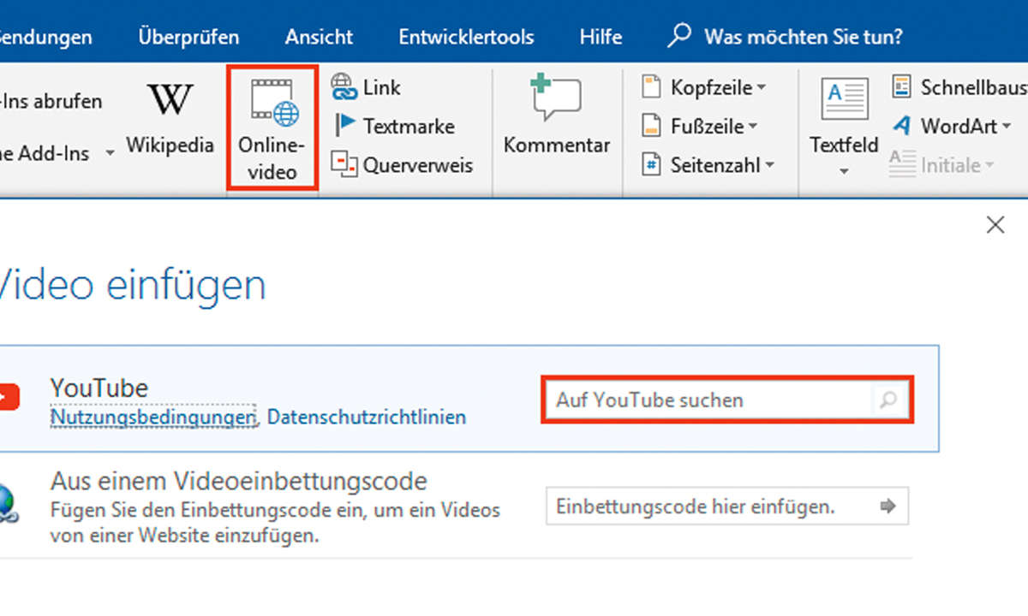Open the Entwicklertools tab
Image resolution: width=1028 pixels, height=616 pixels.
466,37
